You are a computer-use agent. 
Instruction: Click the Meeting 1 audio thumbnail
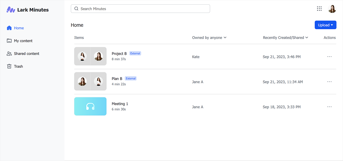tap(90, 107)
